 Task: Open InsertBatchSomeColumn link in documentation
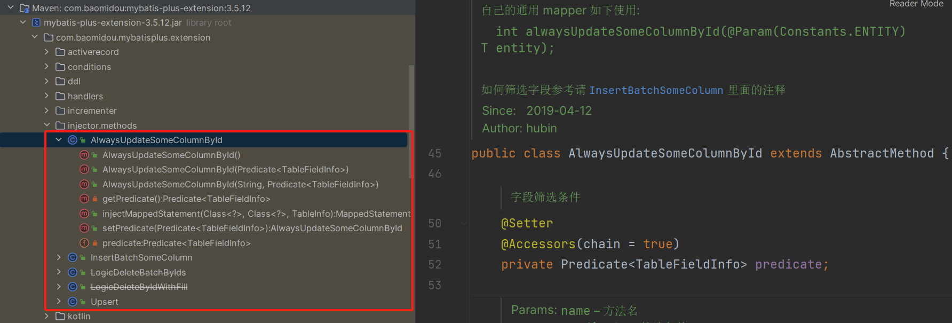(x=656, y=90)
